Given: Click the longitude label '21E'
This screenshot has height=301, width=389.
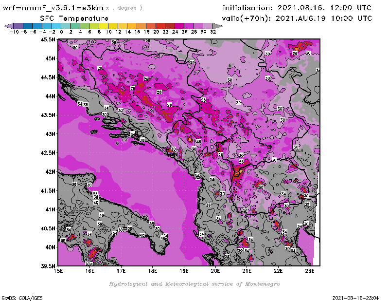Looking at the screenshot, I should [247, 271].
